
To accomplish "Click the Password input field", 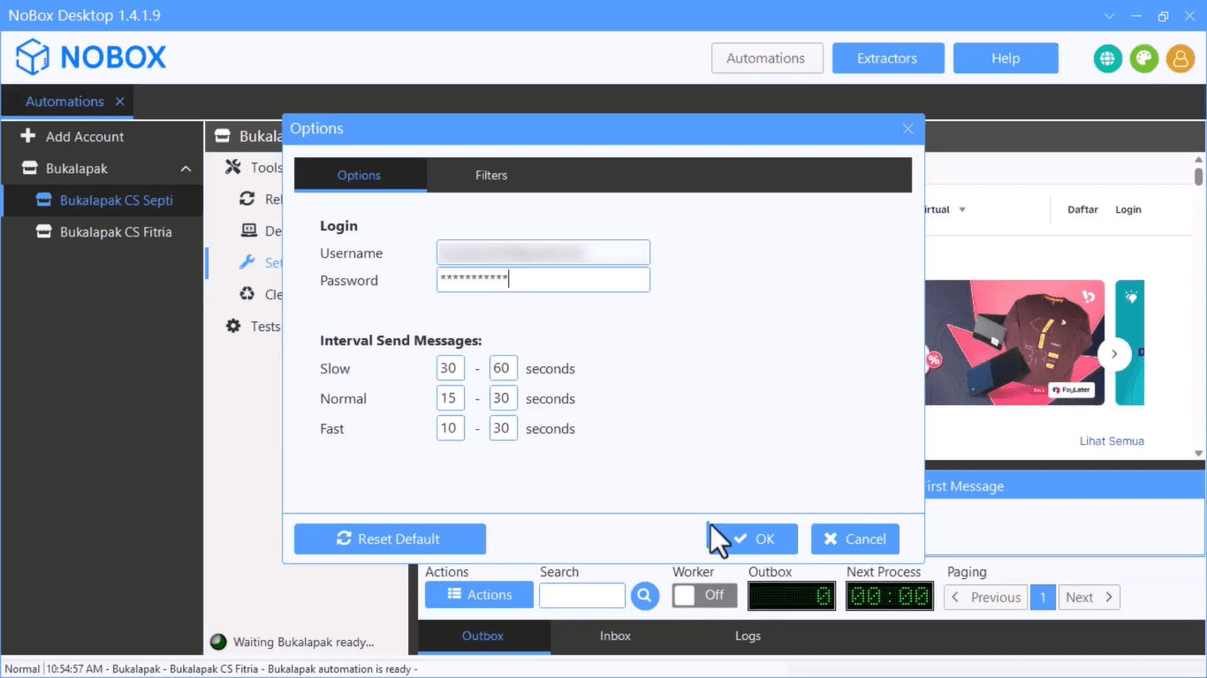I will coord(543,280).
